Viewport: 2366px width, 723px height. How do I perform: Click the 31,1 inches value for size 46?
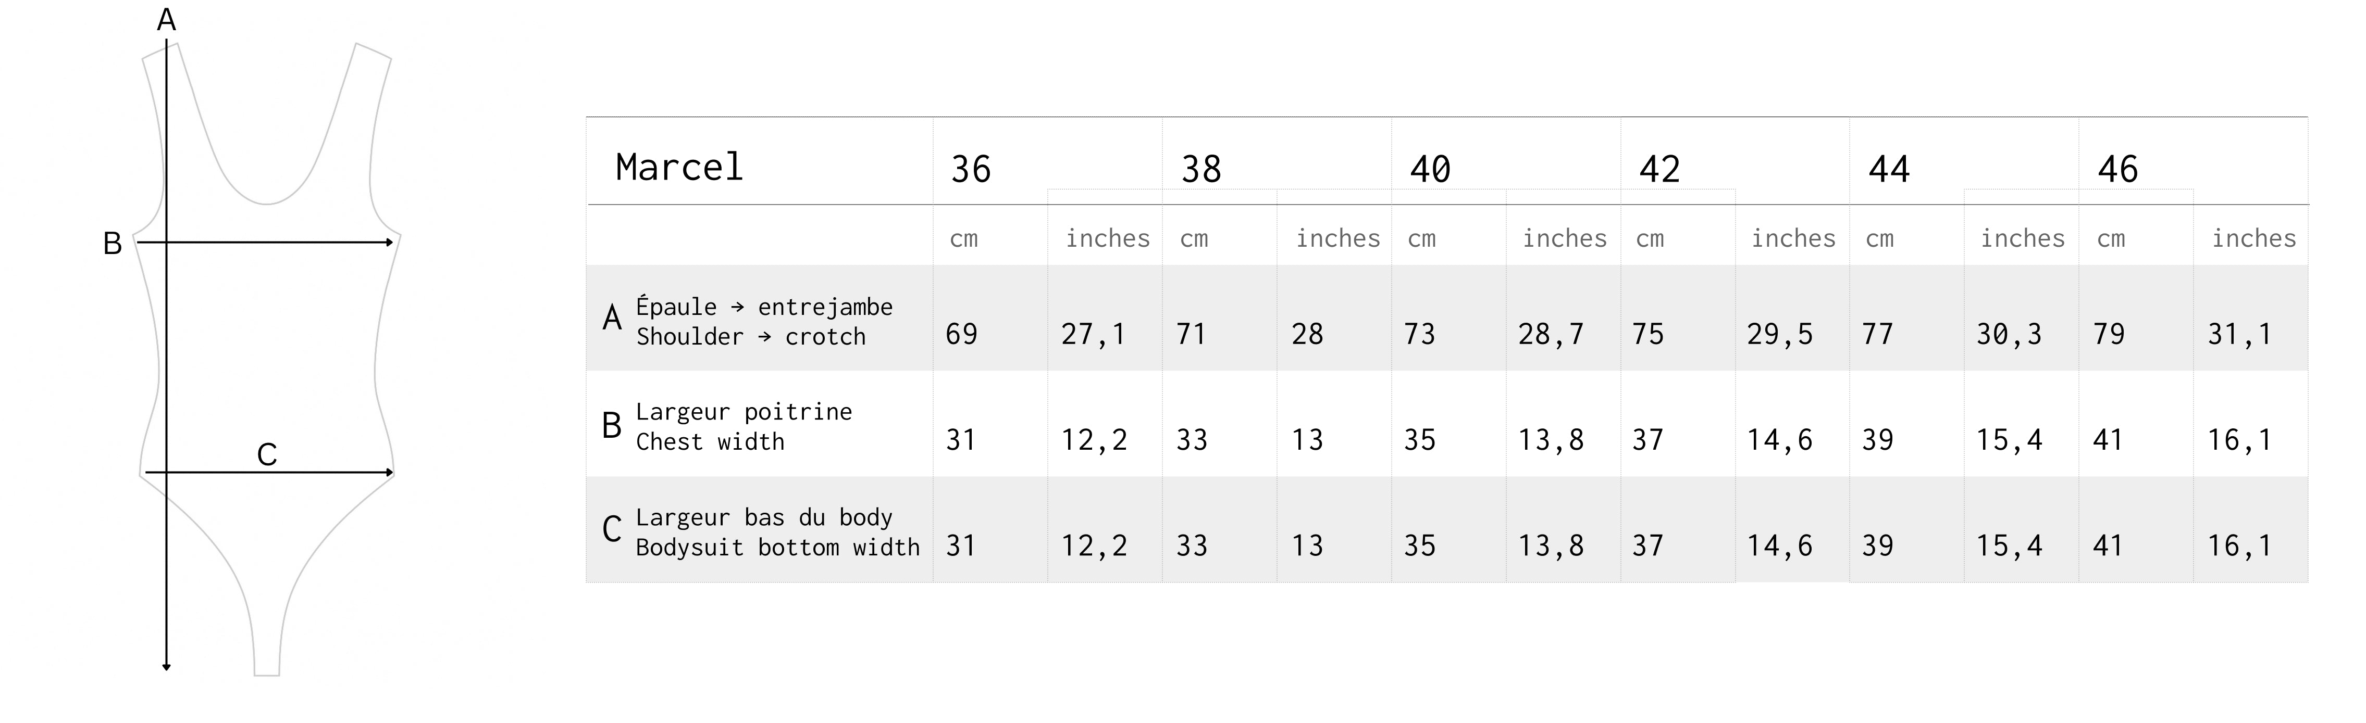2240,334
